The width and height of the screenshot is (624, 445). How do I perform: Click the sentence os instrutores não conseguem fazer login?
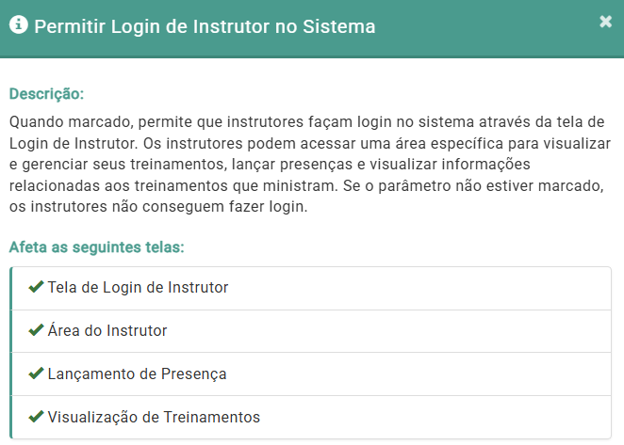coord(157,206)
